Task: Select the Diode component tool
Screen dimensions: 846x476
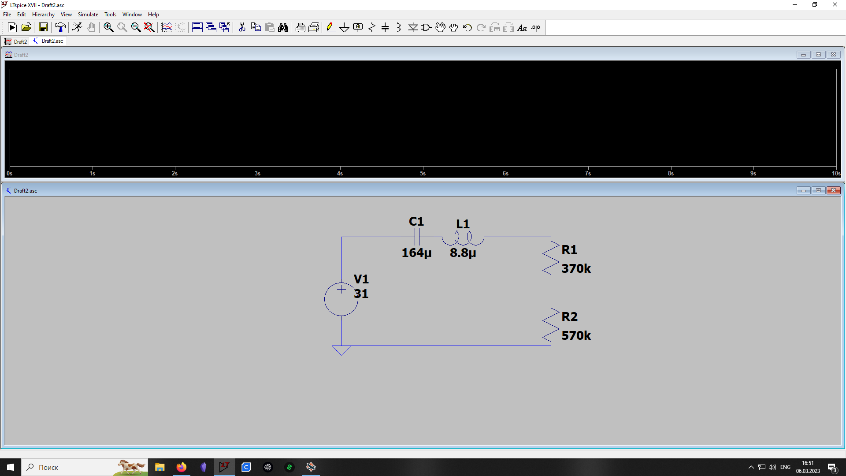Action: [413, 27]
